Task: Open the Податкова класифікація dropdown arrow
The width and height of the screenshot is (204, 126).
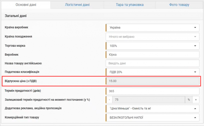Action: (195, 72)
